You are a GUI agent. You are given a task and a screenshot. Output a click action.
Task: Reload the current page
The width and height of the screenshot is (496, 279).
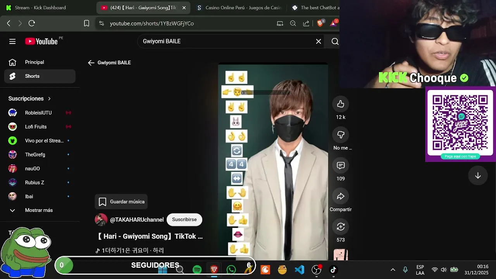point(32,23)
